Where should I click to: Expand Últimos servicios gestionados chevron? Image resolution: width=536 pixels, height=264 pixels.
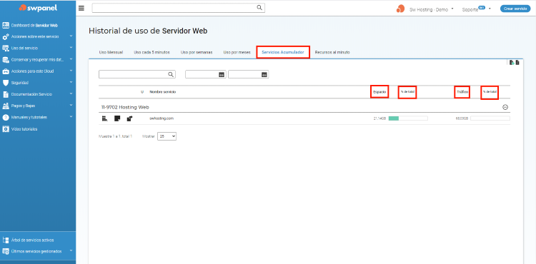tap(71, 250)
